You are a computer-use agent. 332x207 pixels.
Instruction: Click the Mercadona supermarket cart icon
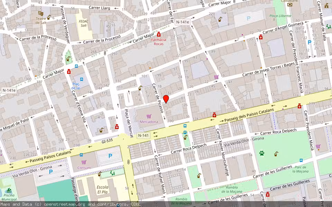click(x=149, y=117)
